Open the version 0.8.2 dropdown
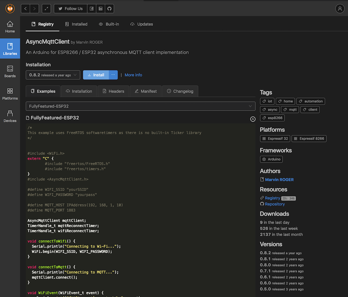 53,75
